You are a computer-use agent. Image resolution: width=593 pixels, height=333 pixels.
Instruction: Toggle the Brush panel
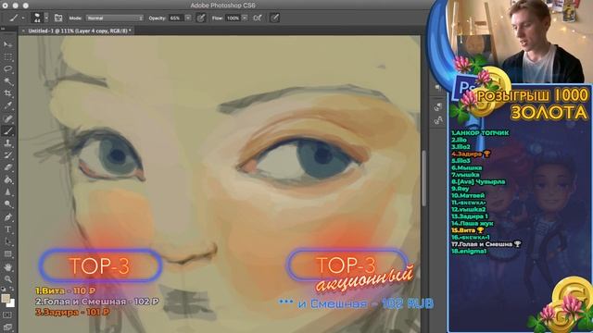coord(58,18)
